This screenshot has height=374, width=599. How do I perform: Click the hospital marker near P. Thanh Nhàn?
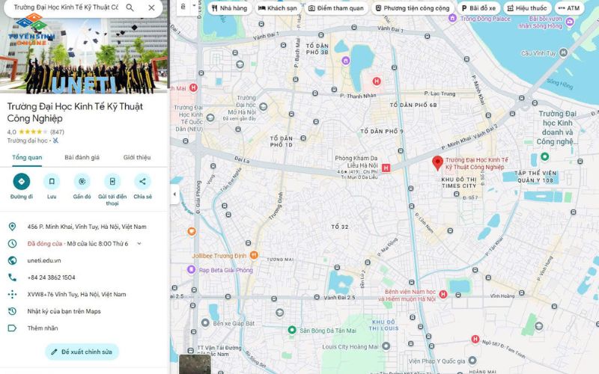pyautogui.click(x=377, y=81)
